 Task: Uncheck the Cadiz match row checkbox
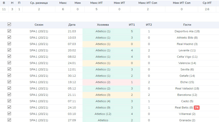[9, 101]
